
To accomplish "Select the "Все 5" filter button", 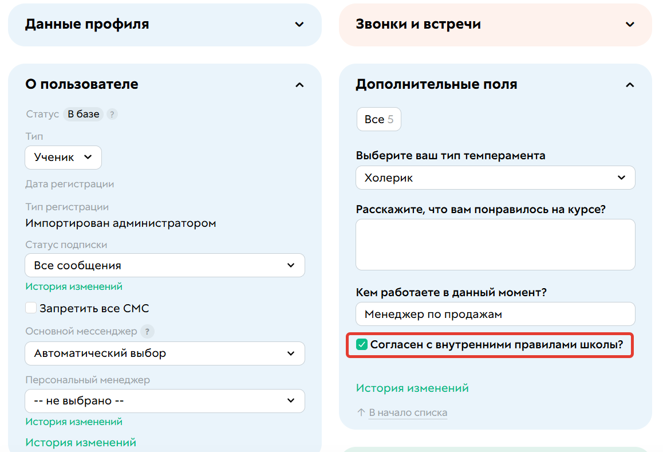I will 378,119.
